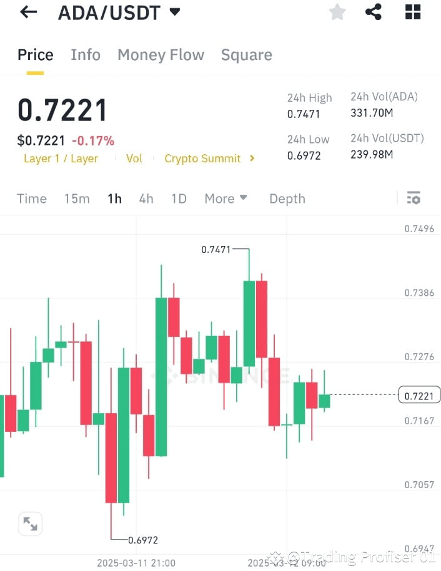This screenshot has width=441, height=571.
Task: Tap the current price label 0.7221
Action: coord(419,394)
